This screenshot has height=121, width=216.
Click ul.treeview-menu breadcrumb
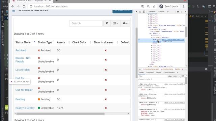(x=167, y=69)
